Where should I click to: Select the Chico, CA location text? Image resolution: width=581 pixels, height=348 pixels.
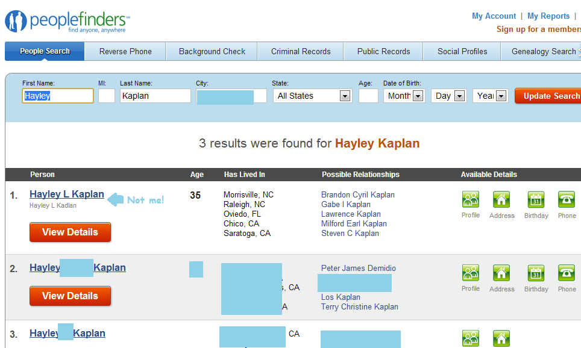point(241,223)
